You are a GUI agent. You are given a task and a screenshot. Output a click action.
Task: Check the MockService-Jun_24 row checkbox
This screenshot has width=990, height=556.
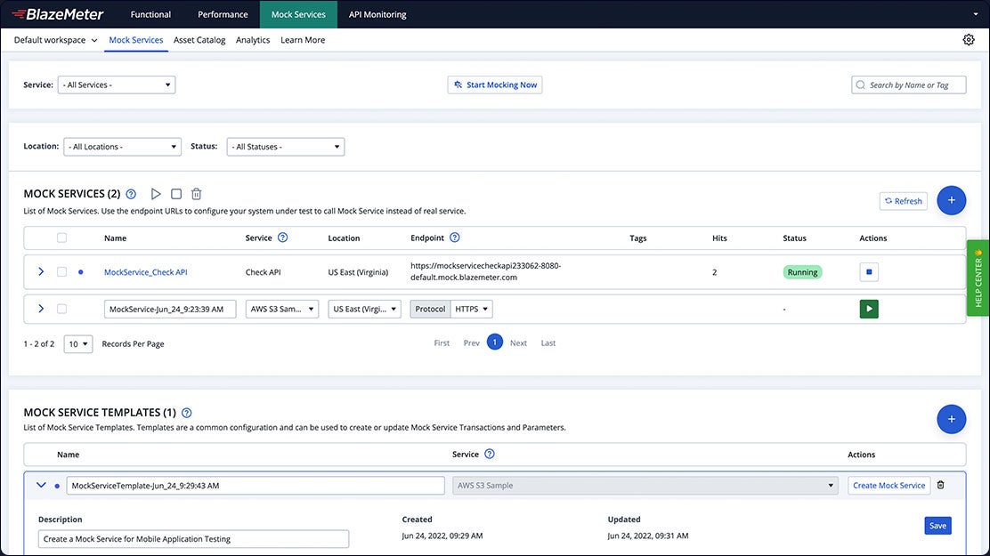61,309
